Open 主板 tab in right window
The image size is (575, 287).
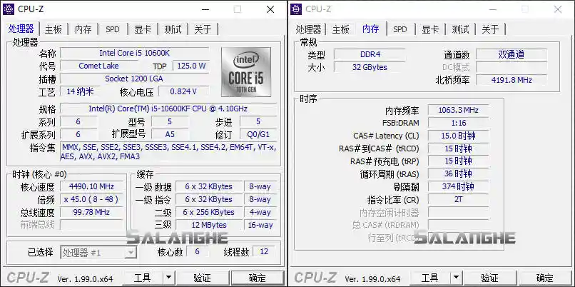(x=341, y=29)
